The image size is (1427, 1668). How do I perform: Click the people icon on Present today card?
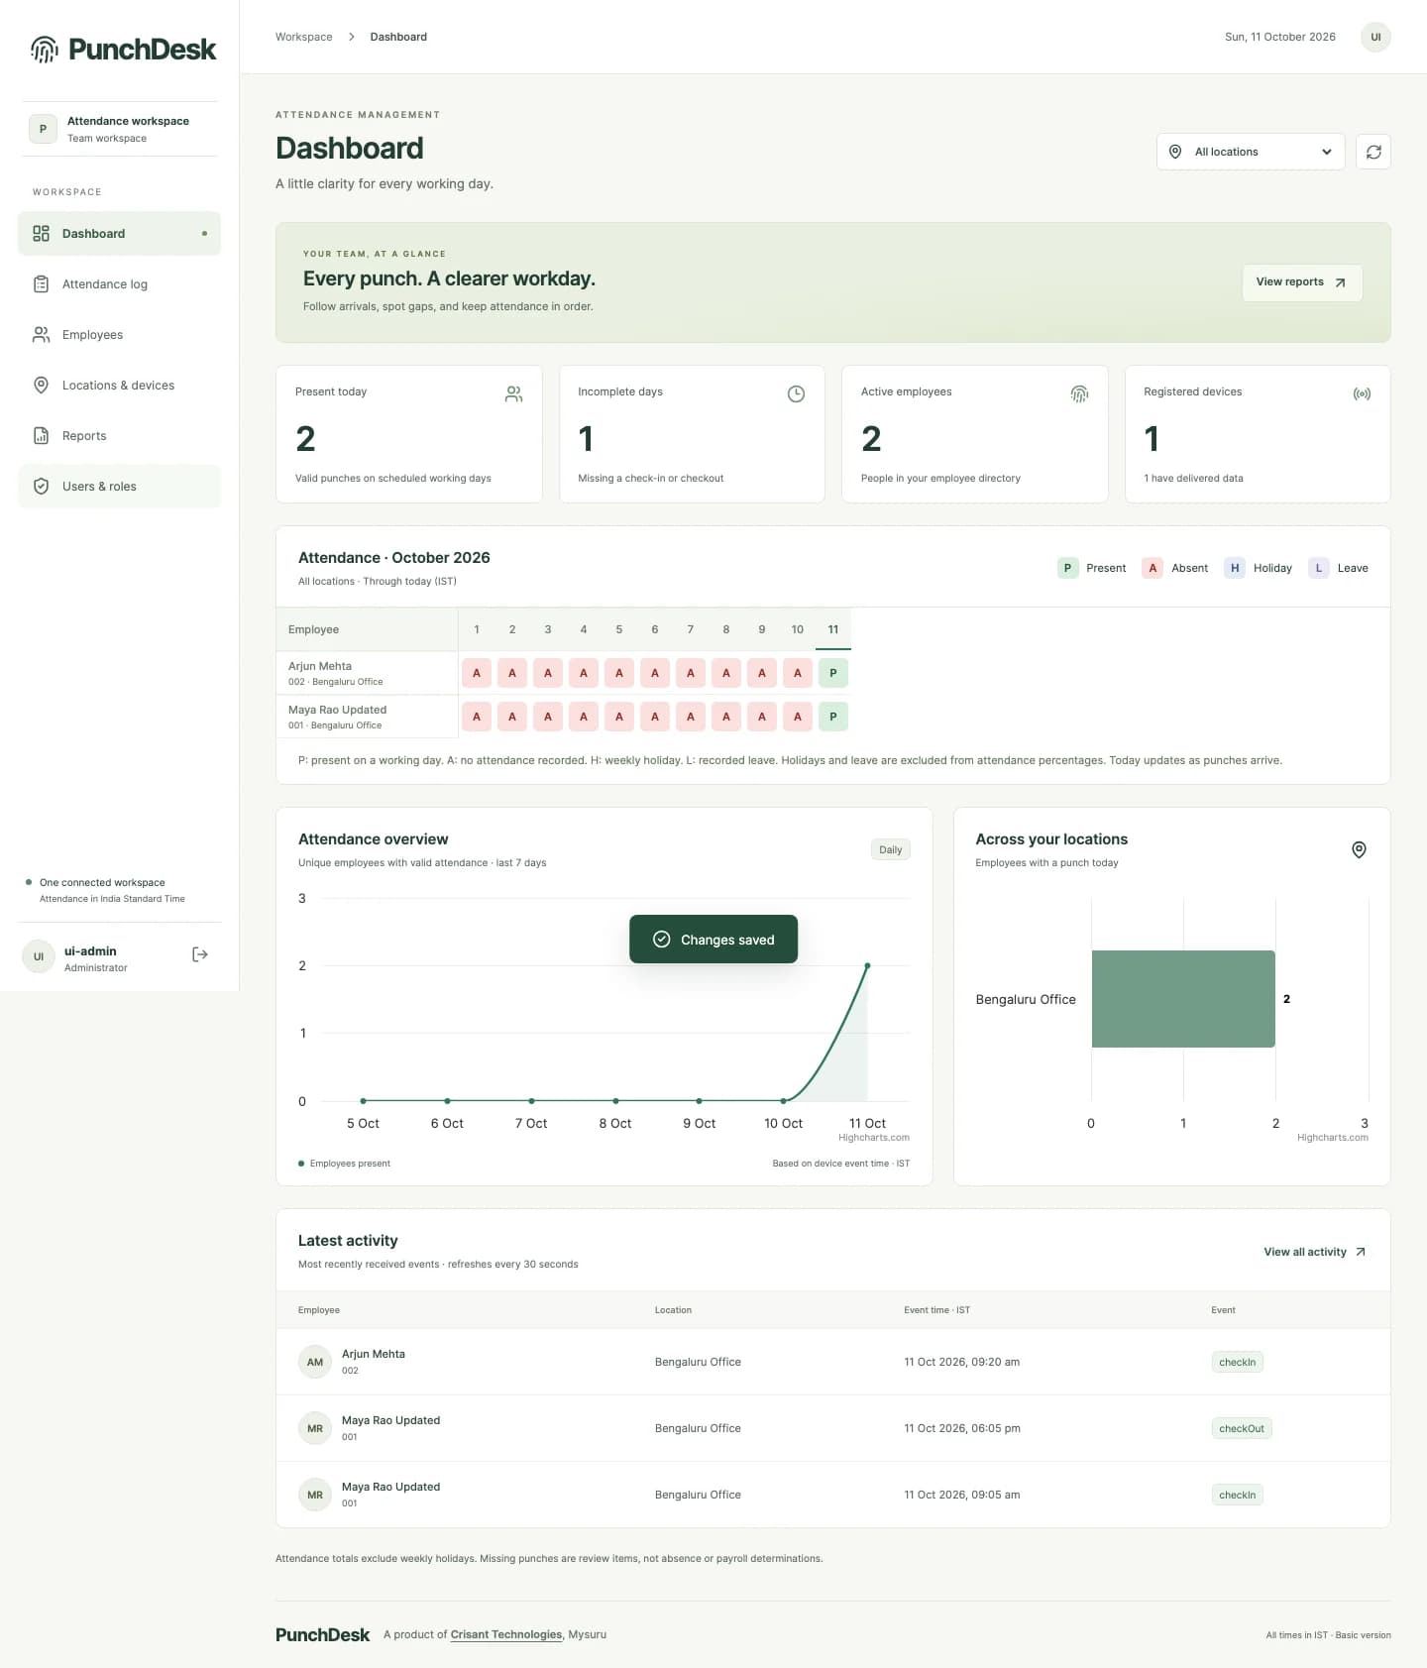point(513,393)
